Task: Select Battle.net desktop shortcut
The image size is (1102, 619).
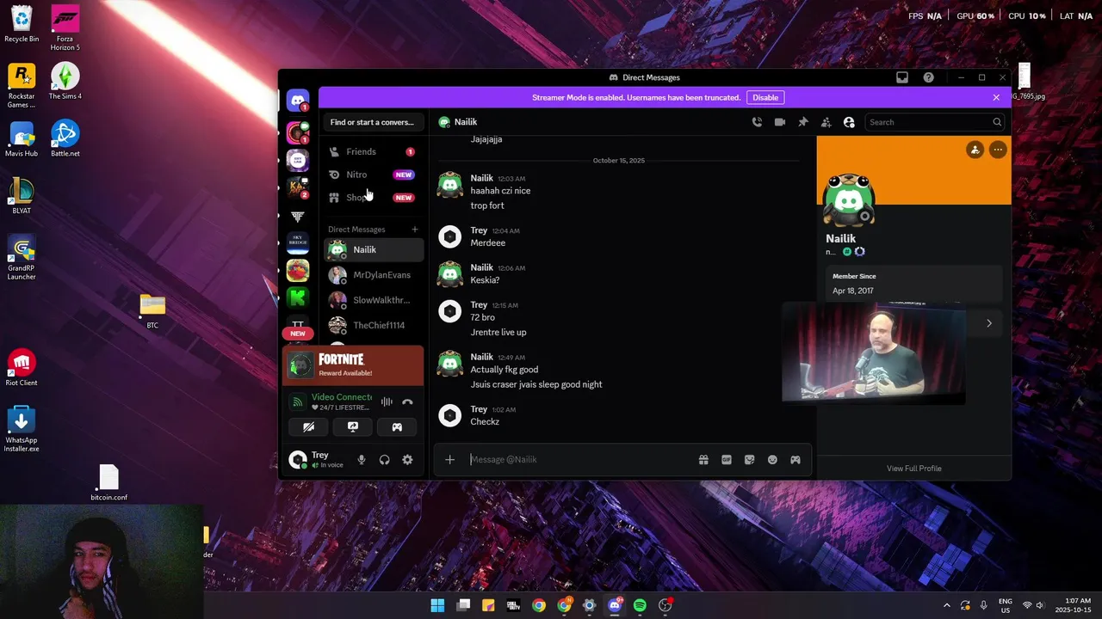Action: [65, 139]
